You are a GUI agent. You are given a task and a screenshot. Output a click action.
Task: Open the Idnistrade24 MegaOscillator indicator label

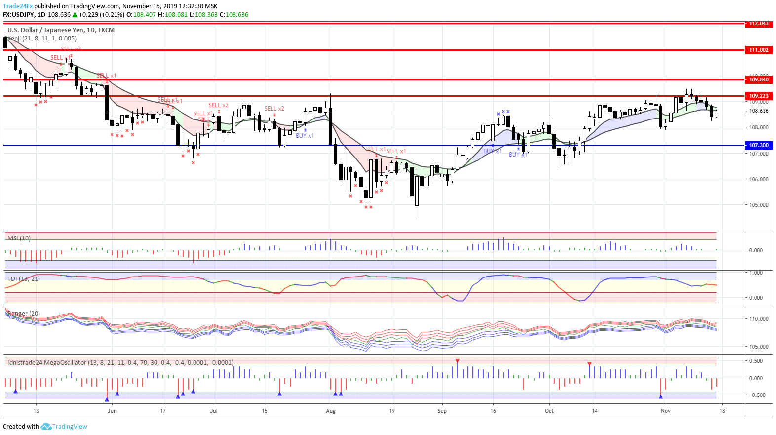(x=120, y=363)
